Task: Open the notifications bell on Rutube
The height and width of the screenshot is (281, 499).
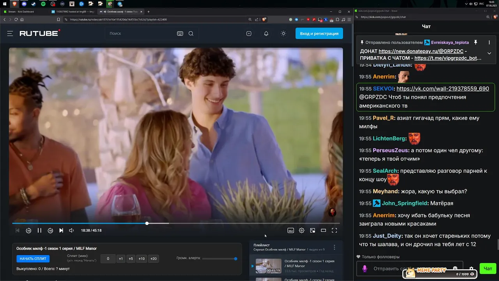Action: [266, 34]
